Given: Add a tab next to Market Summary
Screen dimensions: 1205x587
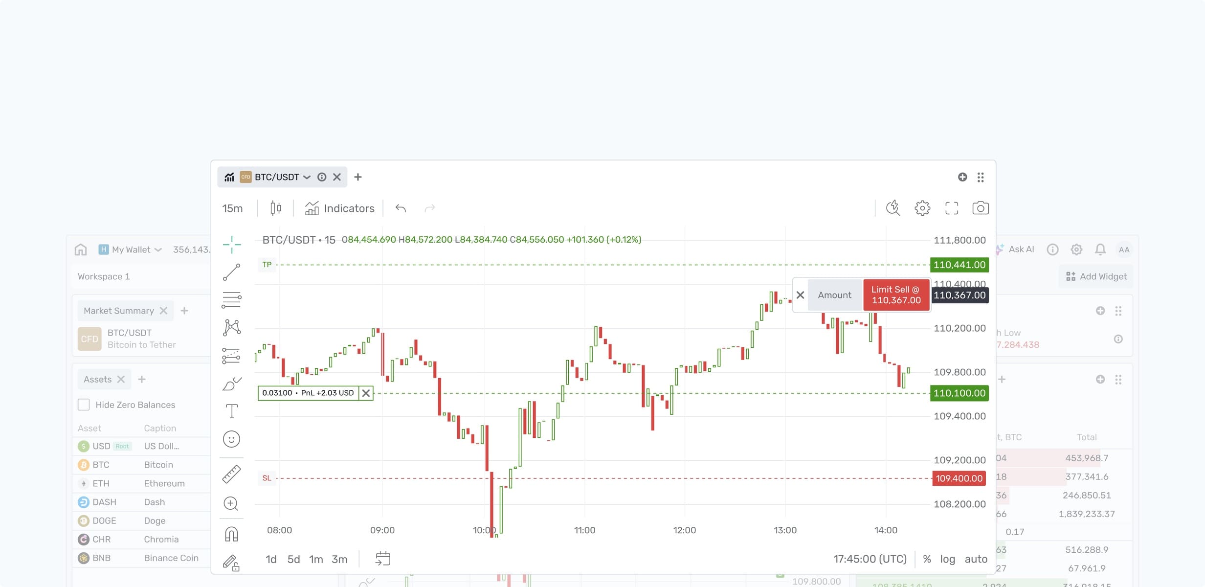Looking at the screenshot, I should click(184, 311).
